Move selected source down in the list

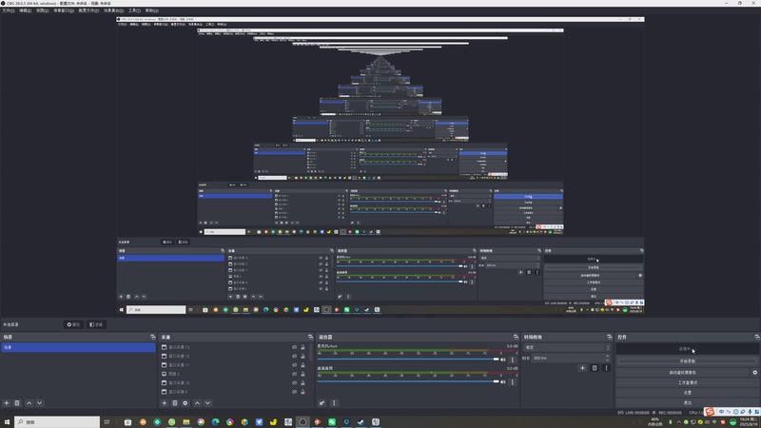[207, 402]
